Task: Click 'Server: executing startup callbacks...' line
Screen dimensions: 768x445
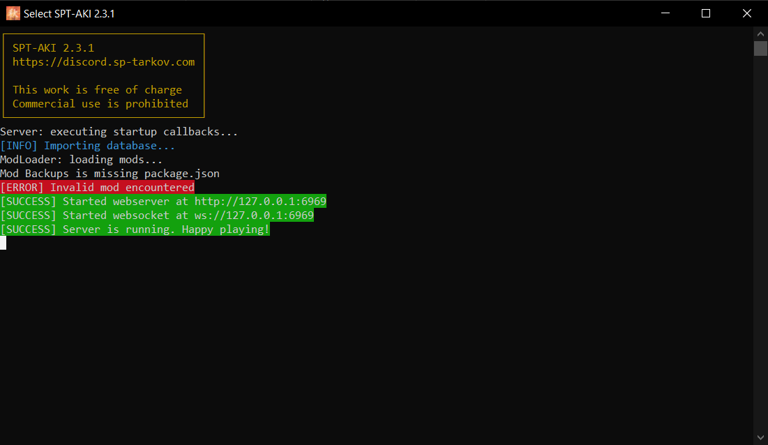Action: (x=119, y=132)
